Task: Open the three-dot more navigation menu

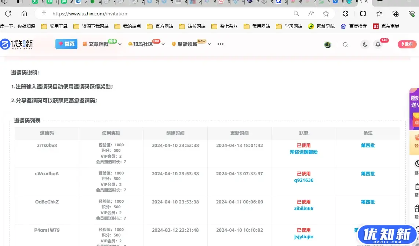Action: tap(220, 44)
